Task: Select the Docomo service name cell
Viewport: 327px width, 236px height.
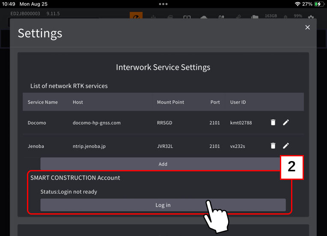Action: click(x=37, y=122)
